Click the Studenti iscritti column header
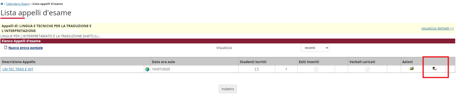 253,62
